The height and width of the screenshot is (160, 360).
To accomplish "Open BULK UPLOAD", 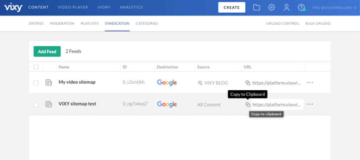I will coord(318,24).
